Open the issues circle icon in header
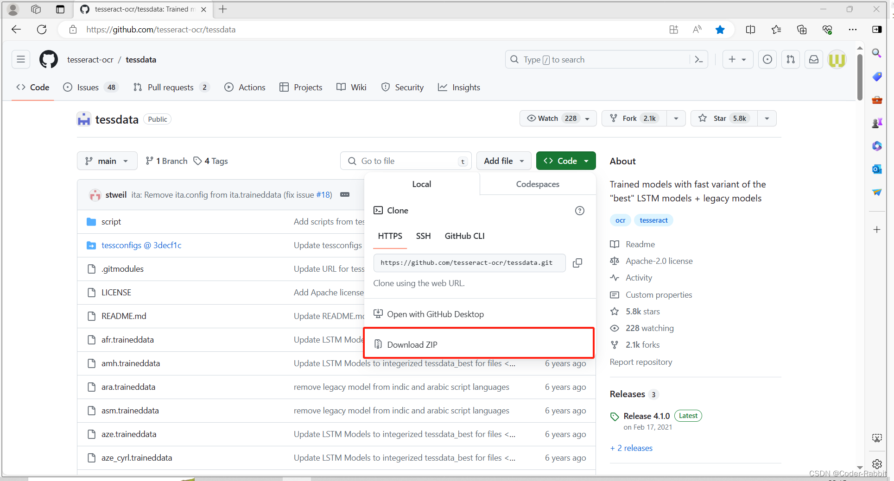 (x=767, y=59)
